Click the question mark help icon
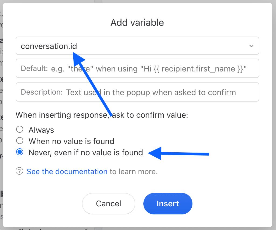The image size is (276, 230). 19,171
